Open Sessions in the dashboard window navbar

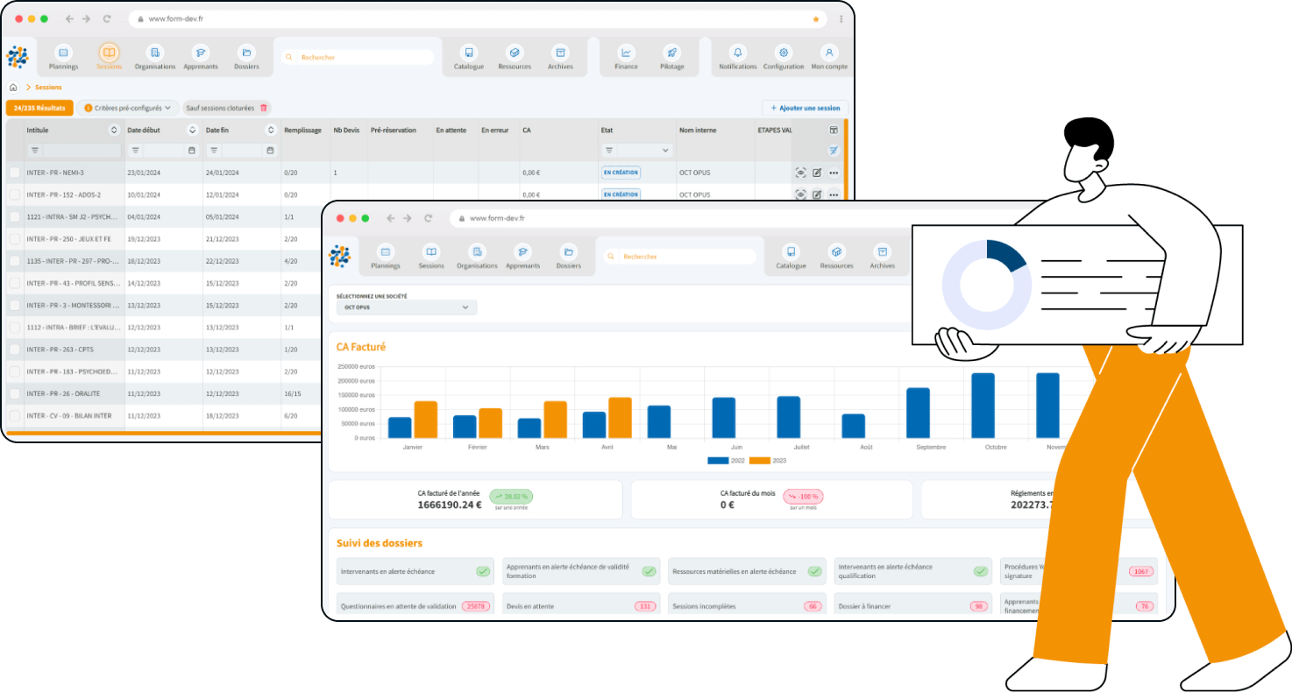(x=431, y=257)
